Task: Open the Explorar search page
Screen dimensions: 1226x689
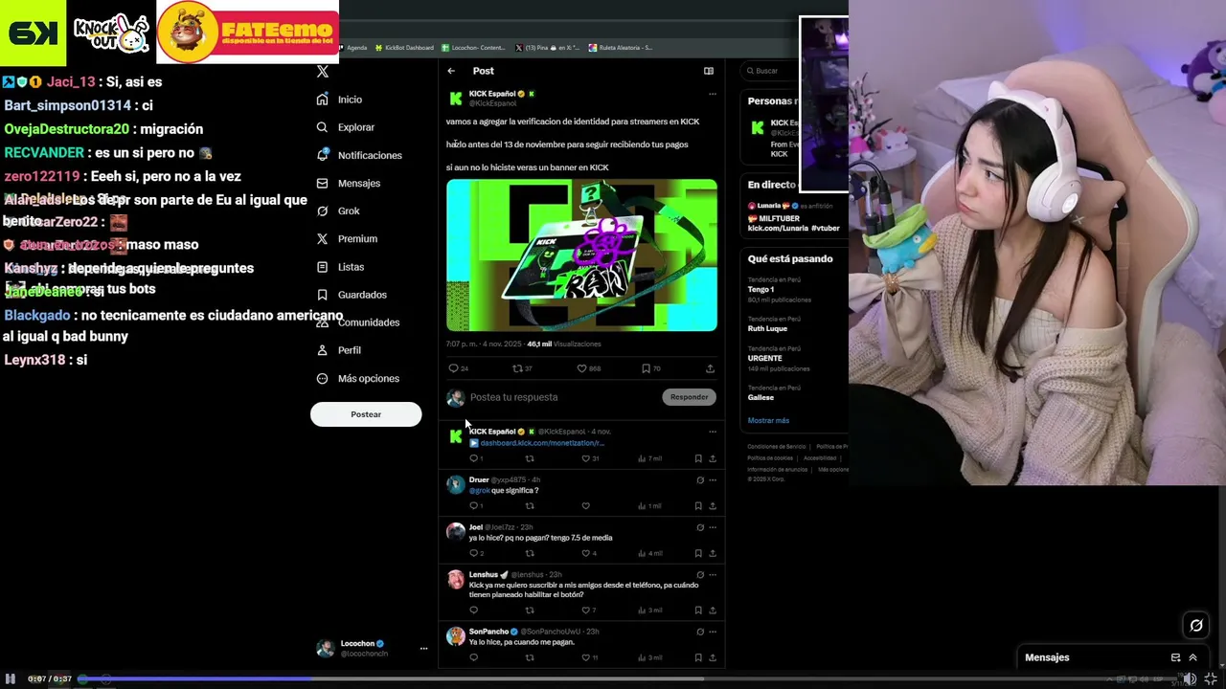Action: (345, 127)
